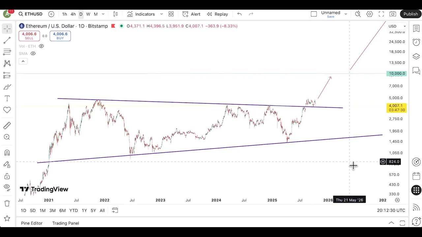
Task: Take a chart snapshot with the camera icon
Action: (393, 14)
